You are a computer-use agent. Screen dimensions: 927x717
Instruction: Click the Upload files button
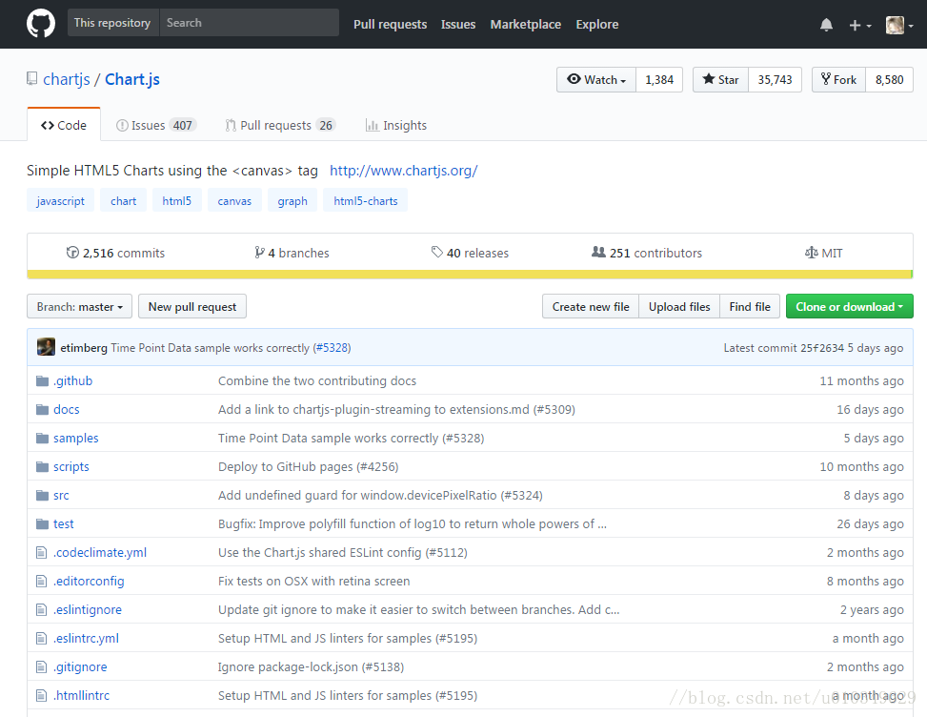click(x=679, y=306)
